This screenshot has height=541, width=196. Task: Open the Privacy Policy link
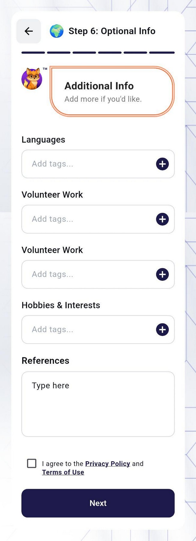pos(107,464)
